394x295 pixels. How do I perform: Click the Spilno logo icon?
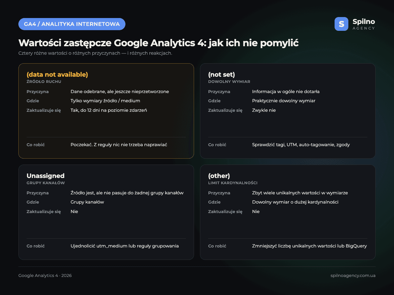(341, 24)
